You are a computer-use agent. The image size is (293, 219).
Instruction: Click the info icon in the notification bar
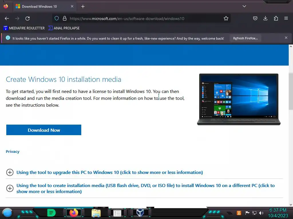click(x=8, y=38)
